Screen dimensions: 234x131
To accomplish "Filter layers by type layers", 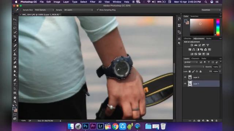I will click(209, 62).
